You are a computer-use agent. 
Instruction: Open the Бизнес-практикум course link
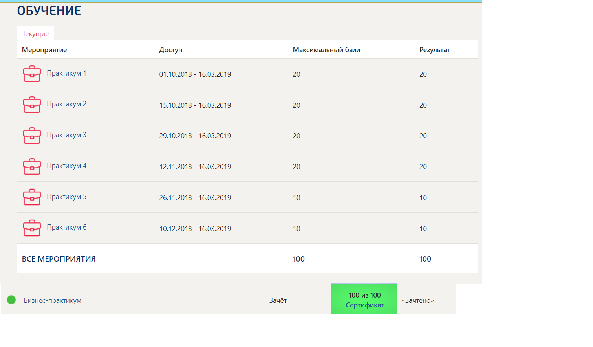[53, 300]
